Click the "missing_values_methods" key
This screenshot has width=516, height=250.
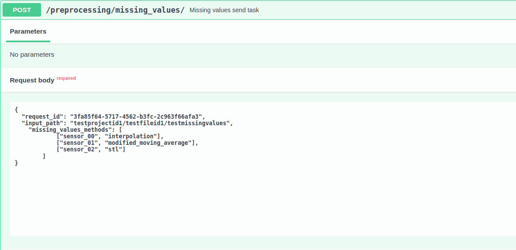click(x=72, y=130)
